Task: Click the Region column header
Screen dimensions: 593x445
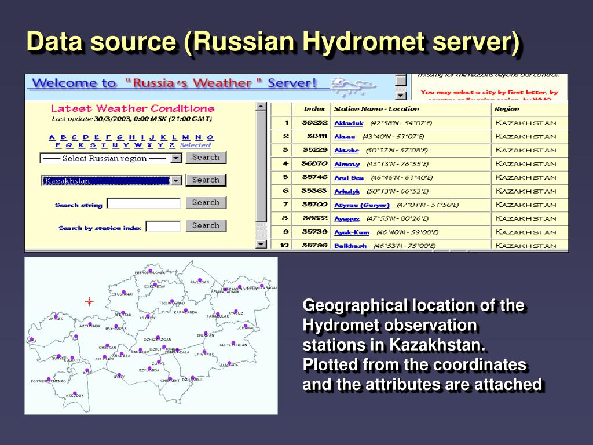Action: 506,109
